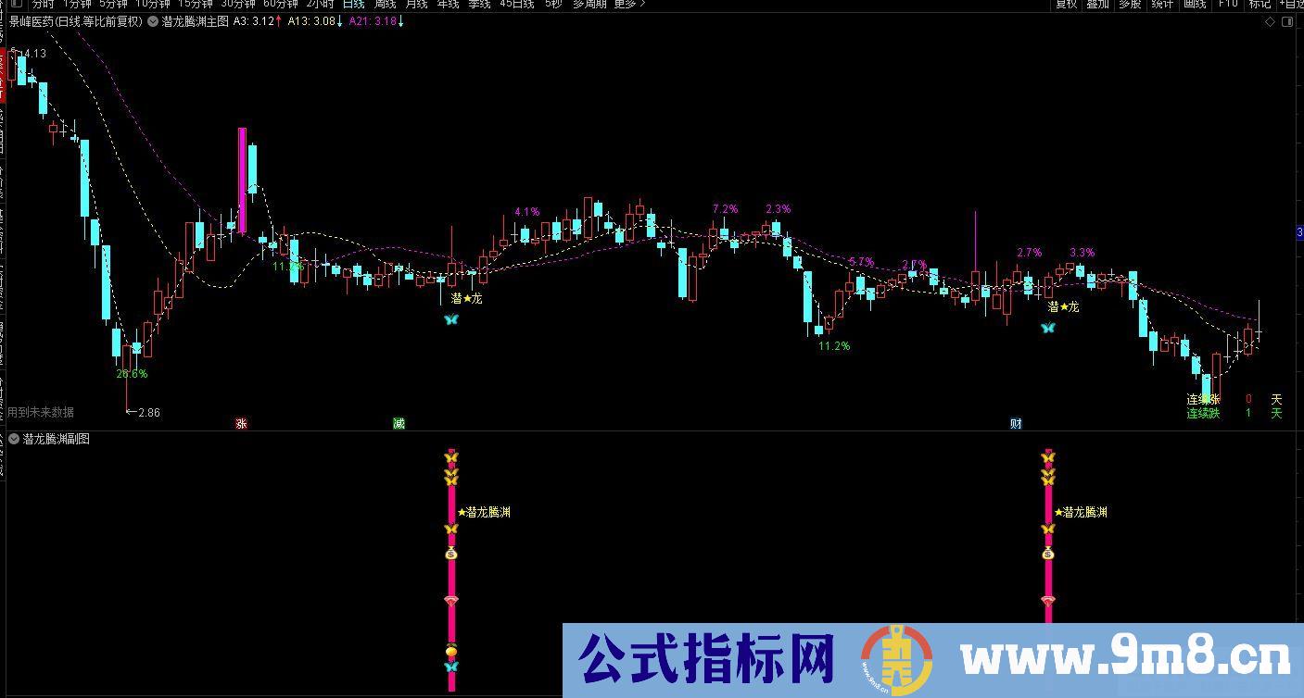
Task: Click the 标记 mark button
Action: [1260, 4]
